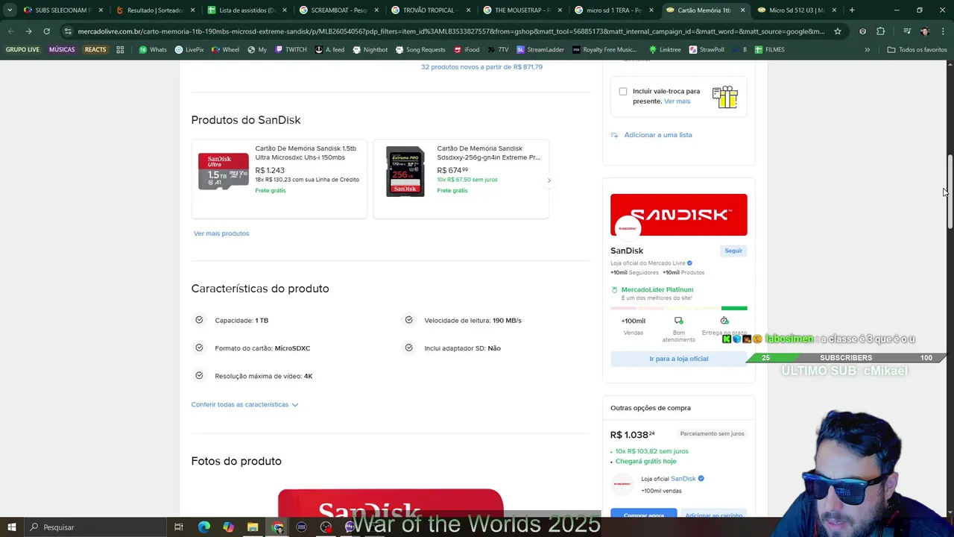Switch to the THE MOUSETRAP tab

pyautogui.click(x=523, y=10)
